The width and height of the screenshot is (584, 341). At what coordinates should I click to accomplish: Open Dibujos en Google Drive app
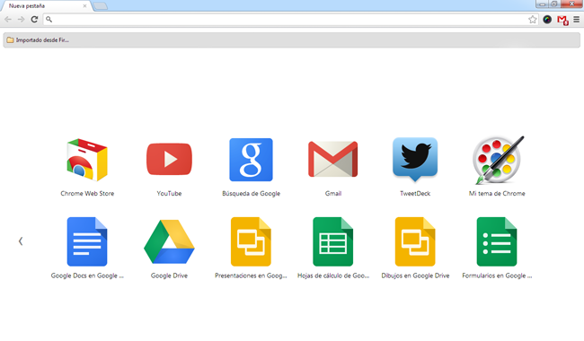(415, 241)
